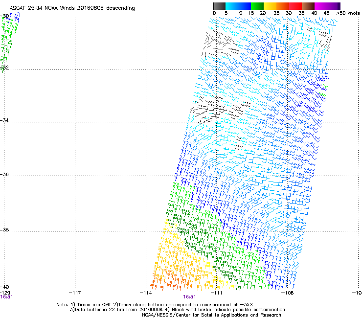Click the '-40' latitude axis label
This screenshot has height=318, width=362.
[x=4, y=287]
